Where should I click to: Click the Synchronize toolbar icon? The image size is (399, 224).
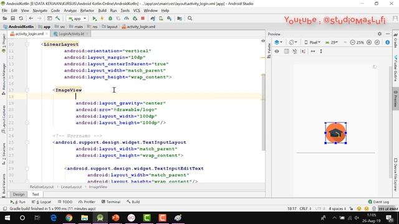pos(21,18)
